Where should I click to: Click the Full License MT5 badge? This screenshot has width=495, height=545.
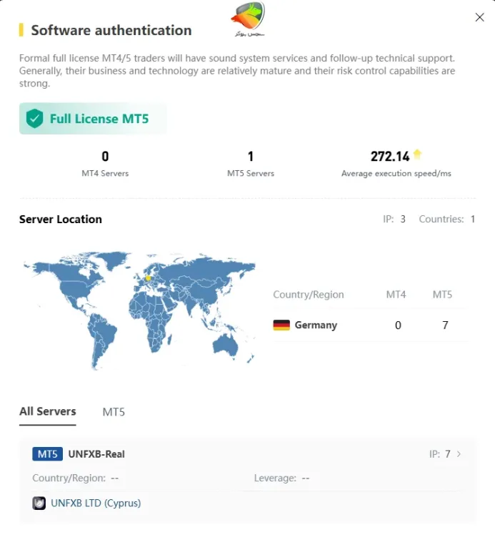tap(93, 119)
